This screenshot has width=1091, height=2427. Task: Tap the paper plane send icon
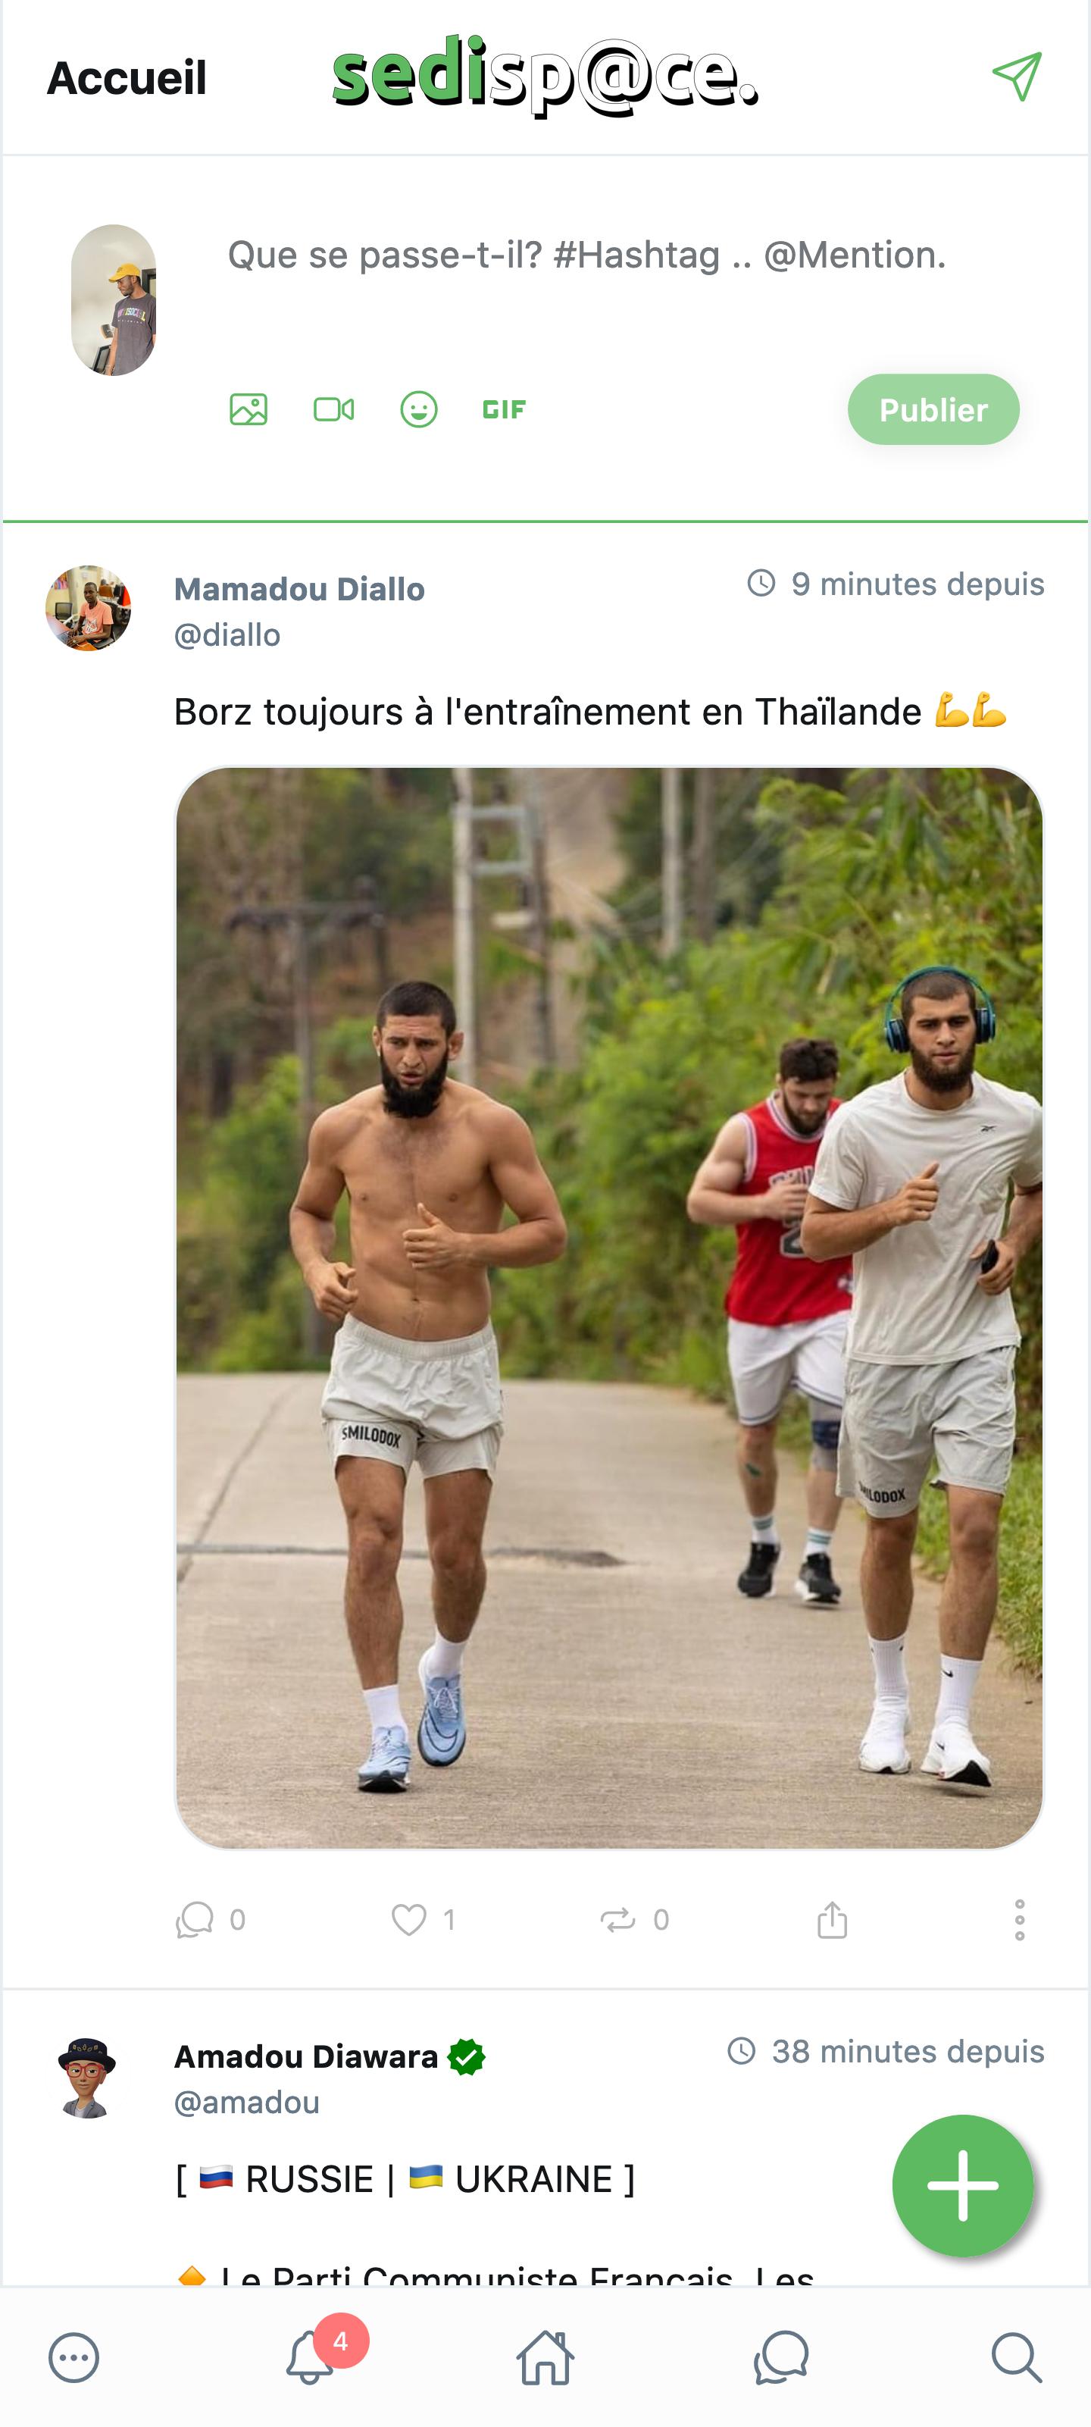1017,77
